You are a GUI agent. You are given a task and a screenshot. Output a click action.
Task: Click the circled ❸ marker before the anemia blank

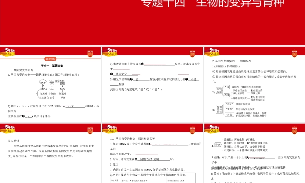click(x=142, y=64)
